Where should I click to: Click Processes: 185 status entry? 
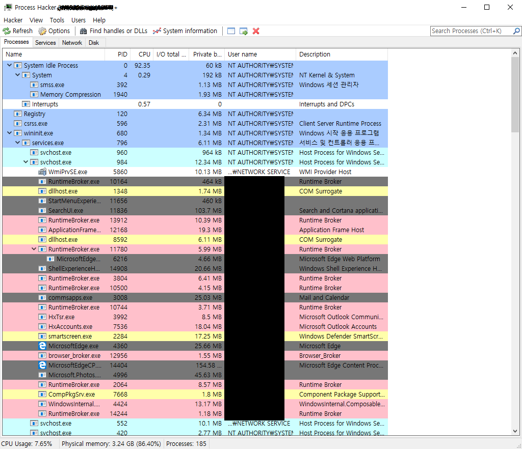tap(186, 444)
